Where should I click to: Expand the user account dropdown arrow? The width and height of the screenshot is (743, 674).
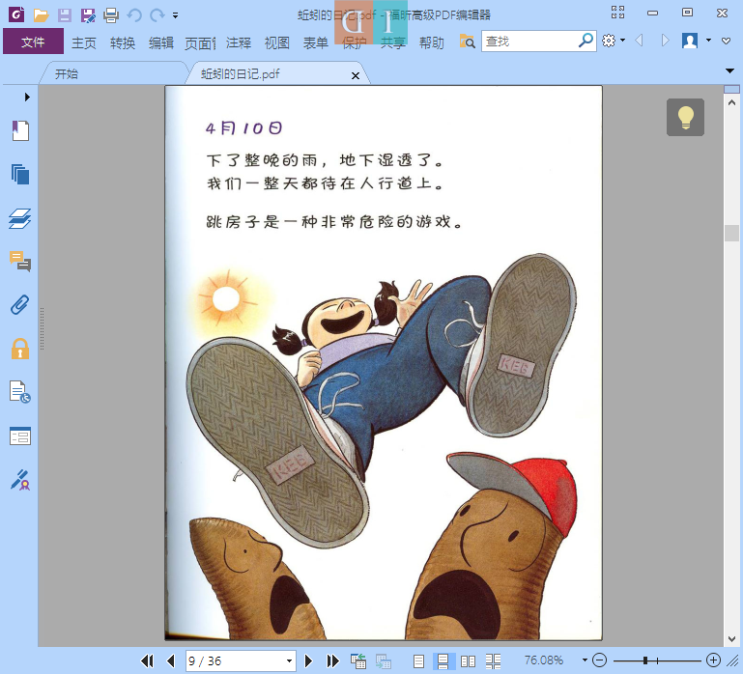tap(708, 41)
